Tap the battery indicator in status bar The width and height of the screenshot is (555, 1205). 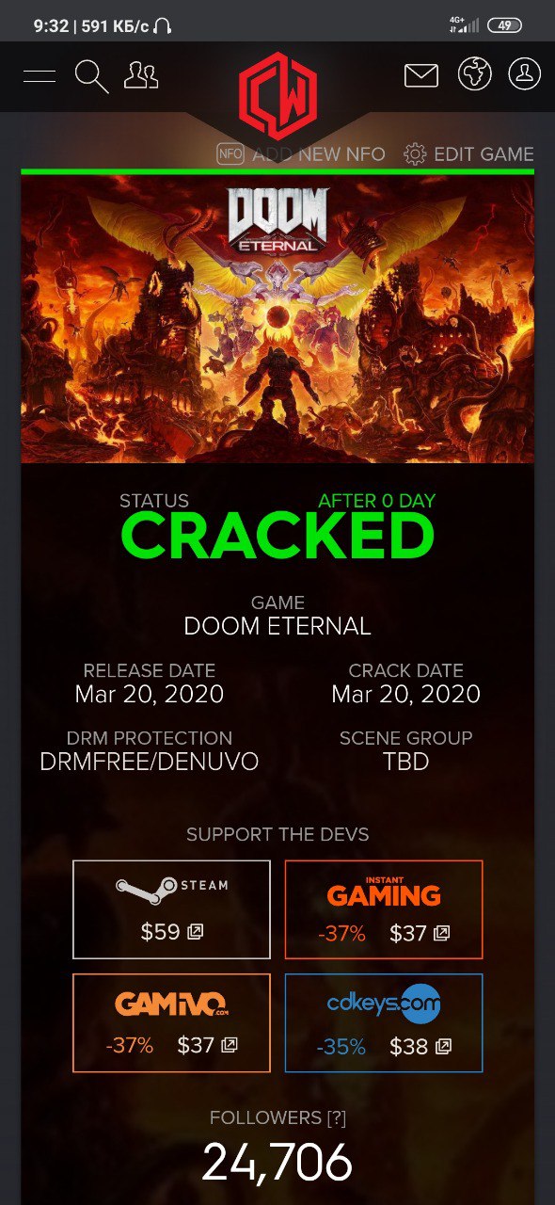504,25
